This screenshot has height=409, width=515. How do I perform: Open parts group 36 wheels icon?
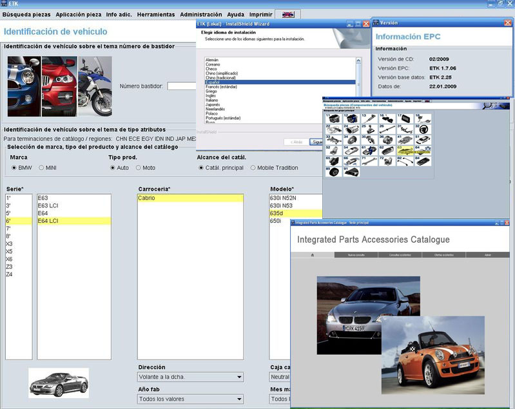pyautogui.click(x=387, y=140)
